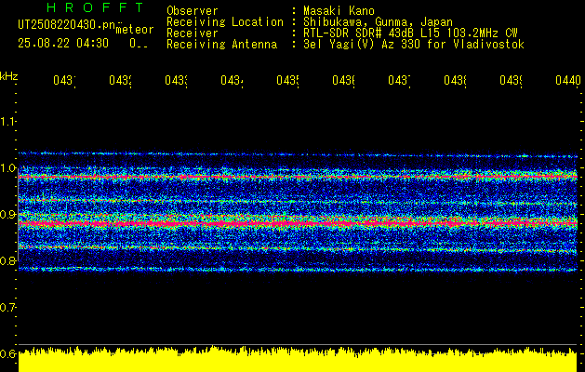Click the kHz axis unit label
The height and width of the screenshot is (372, 585).
coord(8,76)
